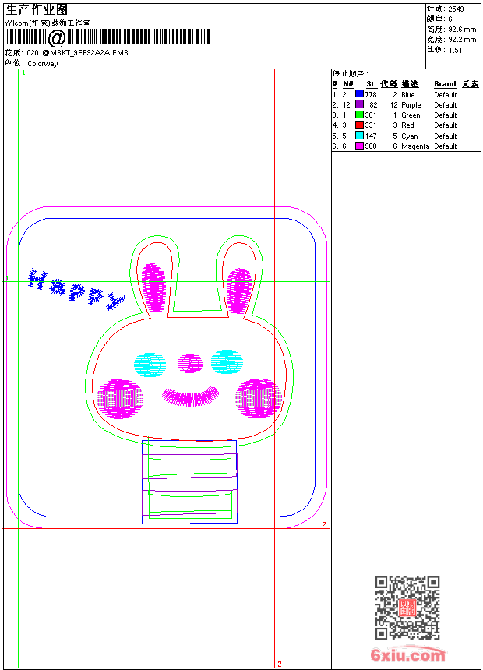Click the bunny's magenta smile stitching

point(190,396)
